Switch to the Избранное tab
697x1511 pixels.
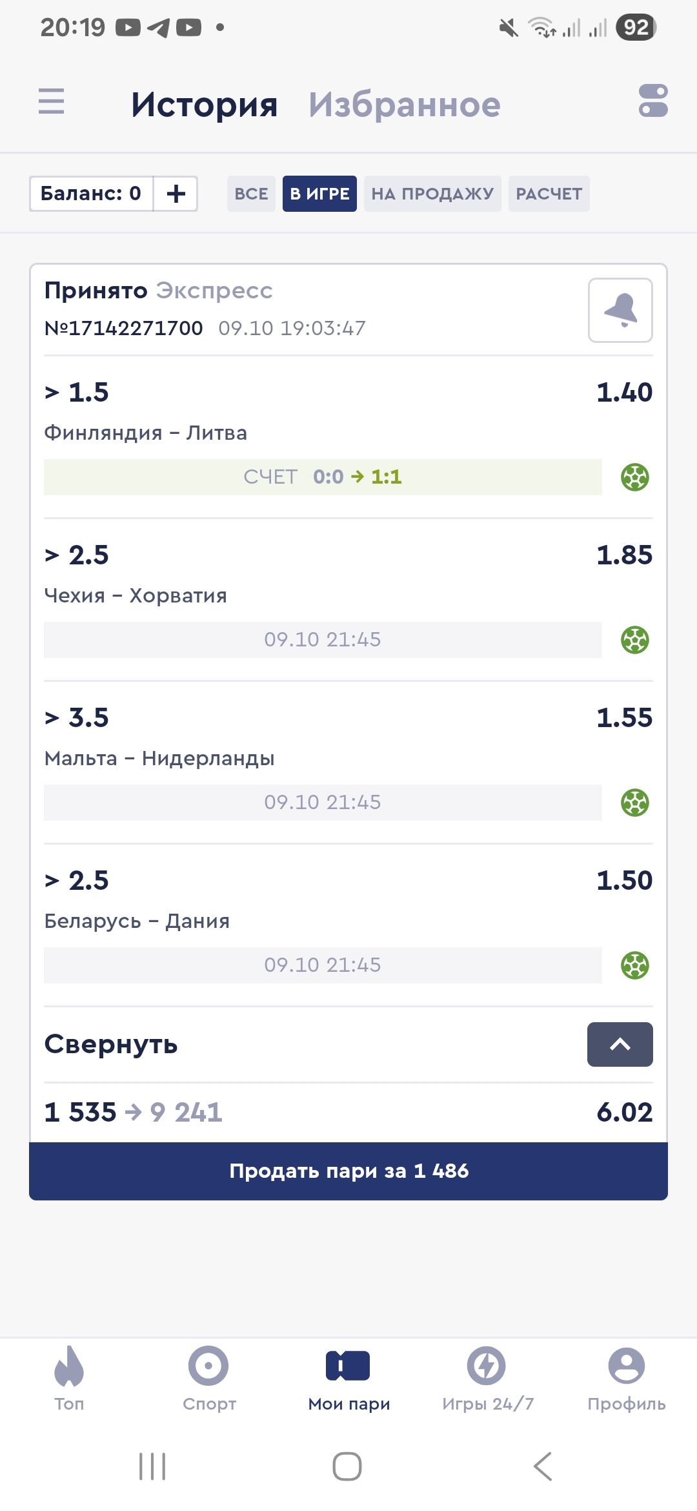(405, 105)
